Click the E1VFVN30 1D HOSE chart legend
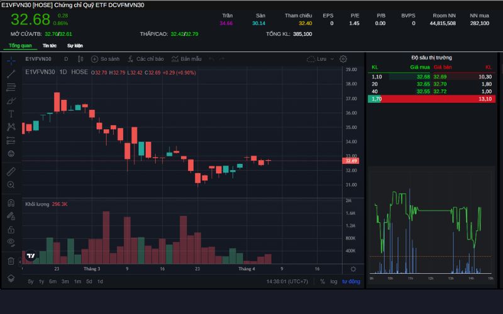503x314 pixels. (x=57, y=72)
